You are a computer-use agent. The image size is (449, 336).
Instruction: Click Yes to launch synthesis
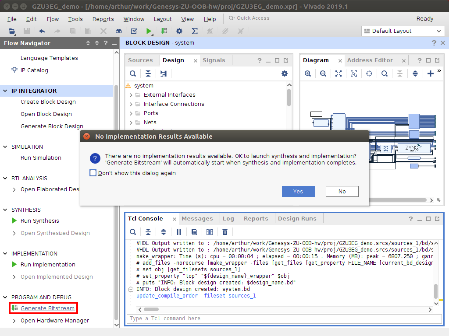[298, 192]
